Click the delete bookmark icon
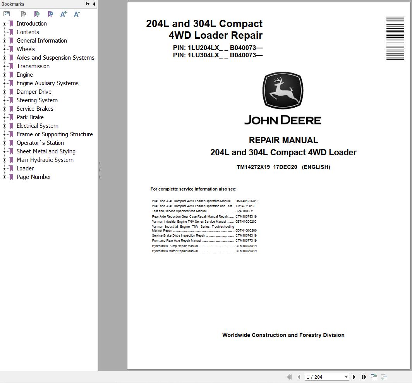Screen dimensions: 412x383 [x=23, y=14]
